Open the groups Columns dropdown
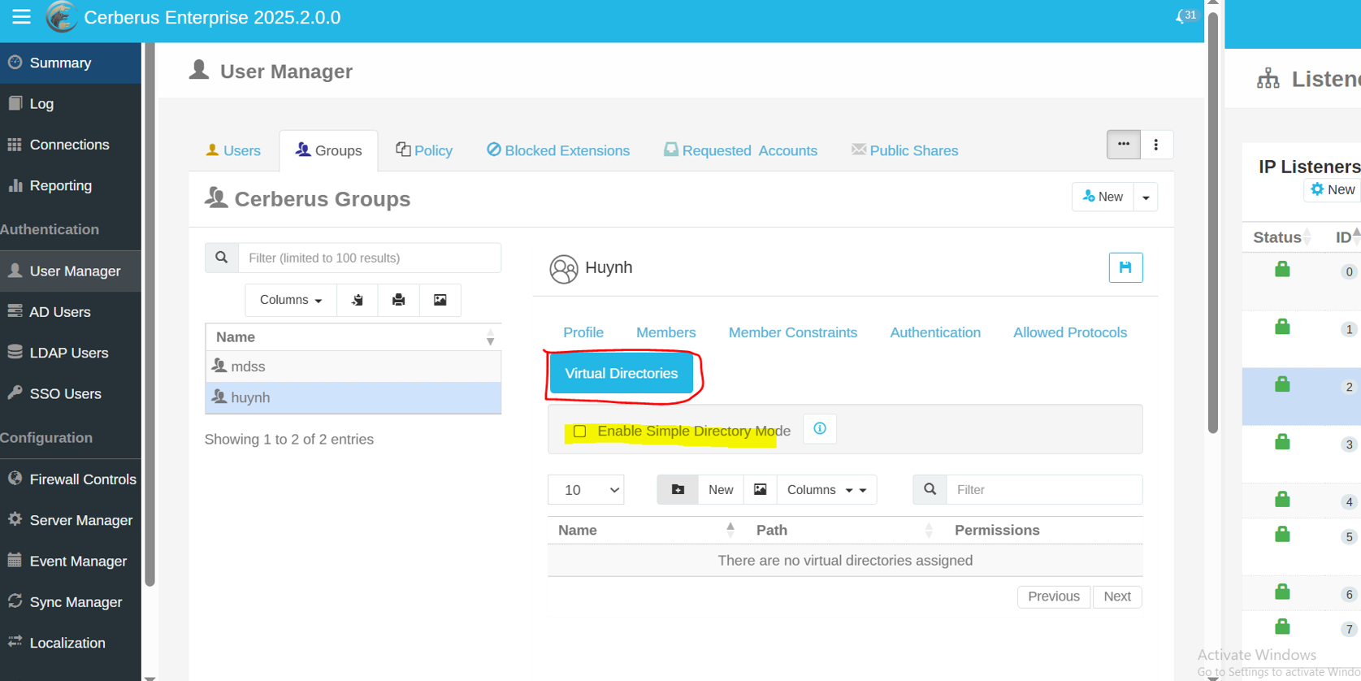 click(x=291, y=300)
